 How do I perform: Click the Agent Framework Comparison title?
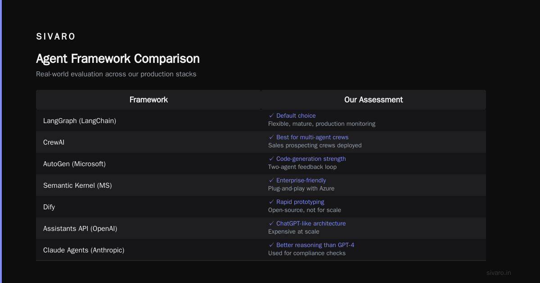click(118, 59)
